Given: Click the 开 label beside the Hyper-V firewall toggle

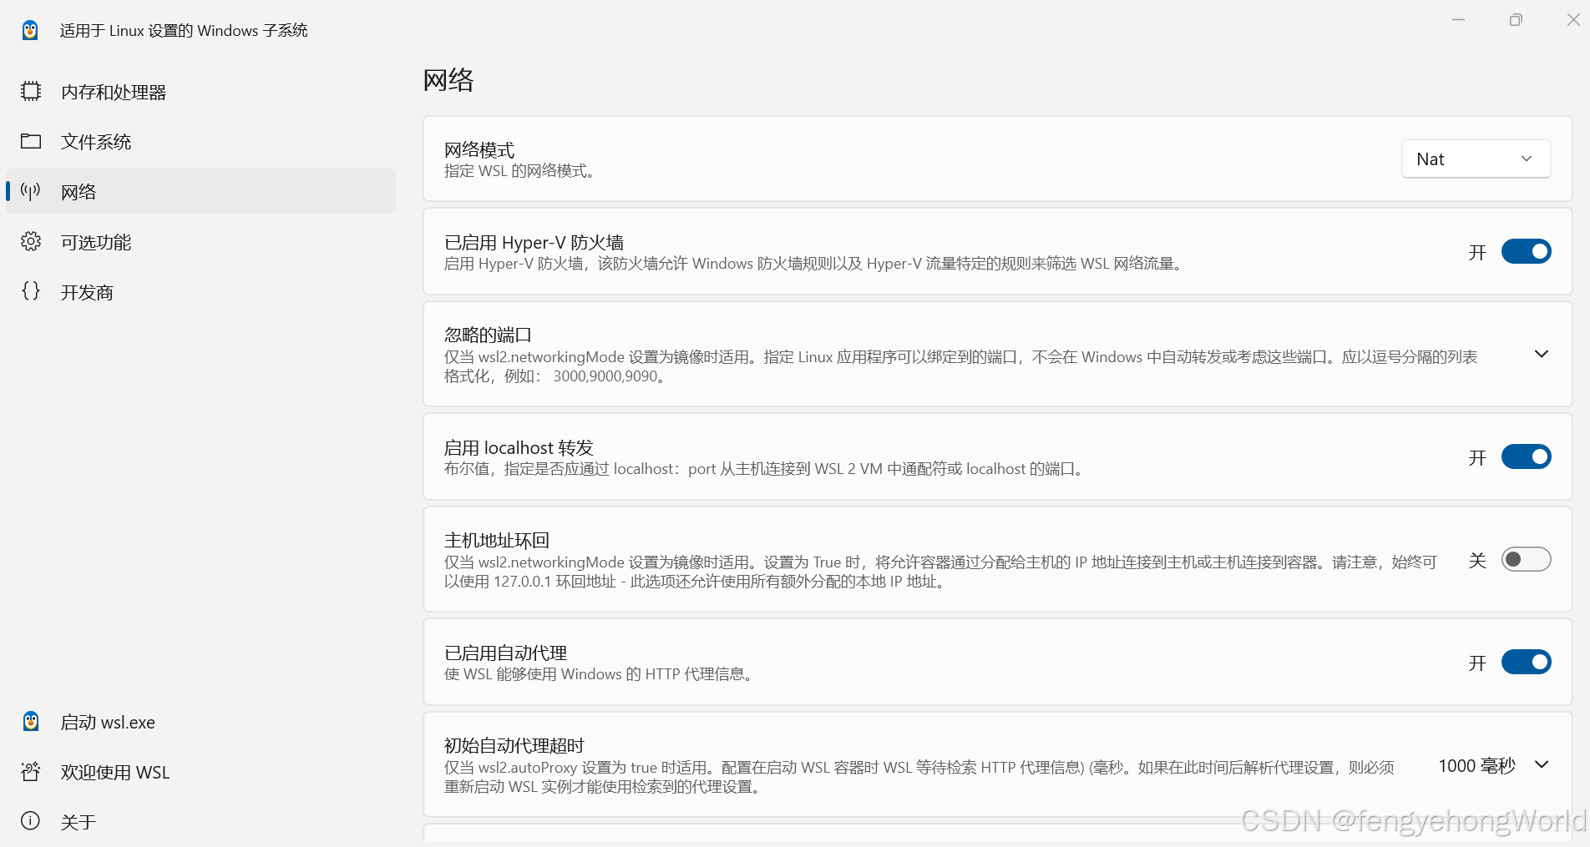Looking at the screenshot, I should (1477, 252).
